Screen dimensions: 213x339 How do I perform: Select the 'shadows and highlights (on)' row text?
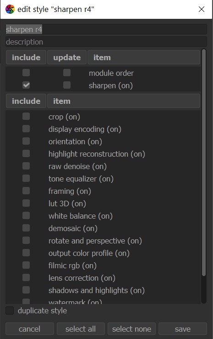(97, 291)
